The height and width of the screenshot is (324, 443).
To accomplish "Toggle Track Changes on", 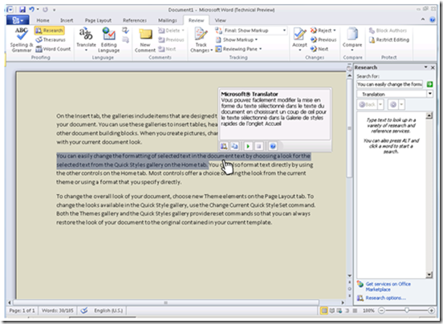I will pyautogui.click(x=201, y=40).
